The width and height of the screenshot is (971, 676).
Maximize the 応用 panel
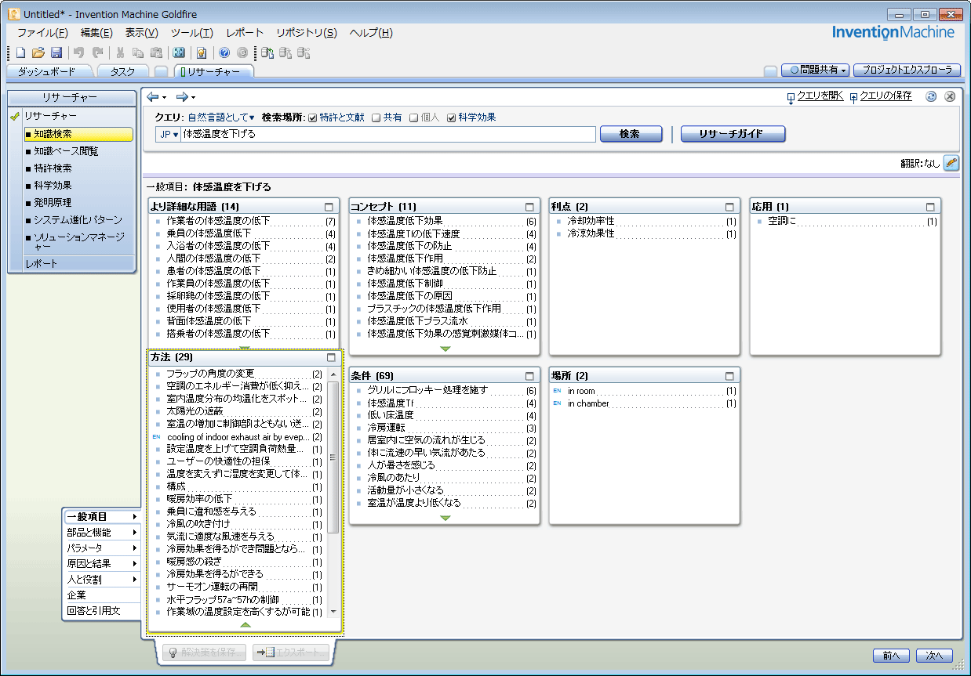[931, 207]
